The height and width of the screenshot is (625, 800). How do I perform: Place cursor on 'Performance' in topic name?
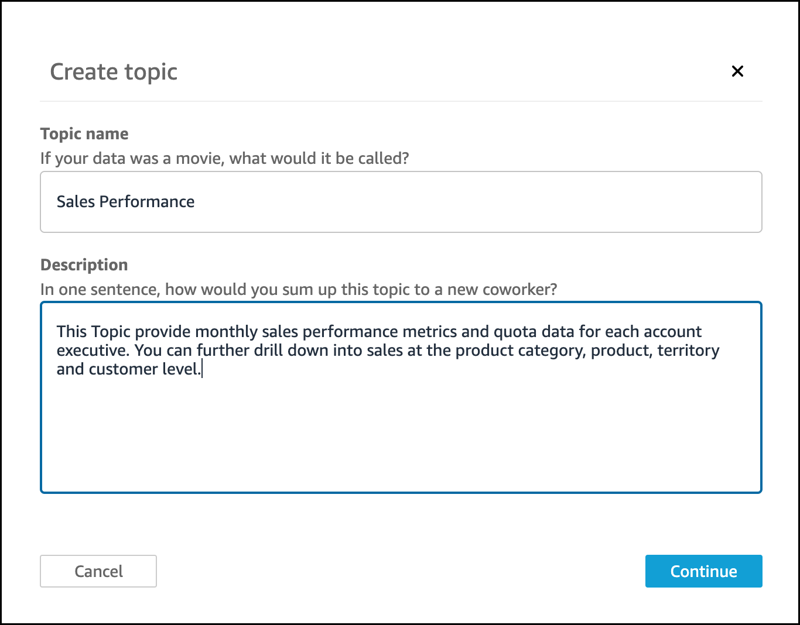coord(147,202)
